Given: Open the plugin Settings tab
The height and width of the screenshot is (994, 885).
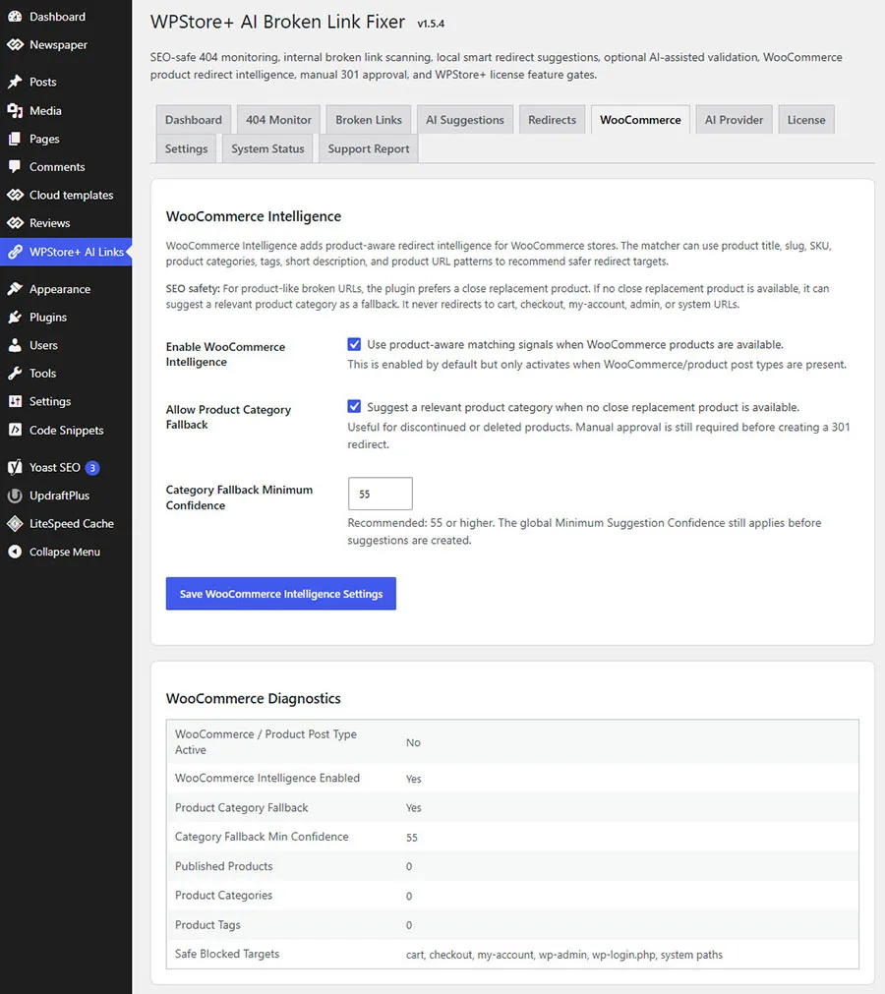Looking at the screenshot, I should coord(187,149).
